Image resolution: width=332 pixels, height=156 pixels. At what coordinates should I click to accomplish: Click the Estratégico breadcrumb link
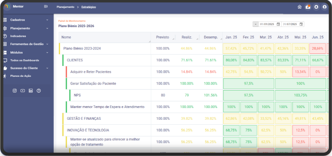coord(88,7)
